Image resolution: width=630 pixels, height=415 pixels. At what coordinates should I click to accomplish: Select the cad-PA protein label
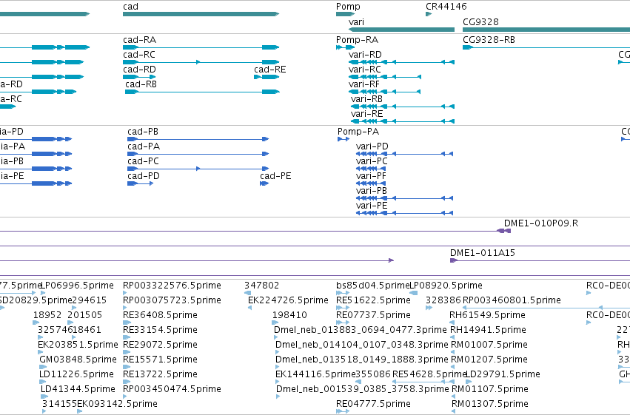[x=144, y=146]
